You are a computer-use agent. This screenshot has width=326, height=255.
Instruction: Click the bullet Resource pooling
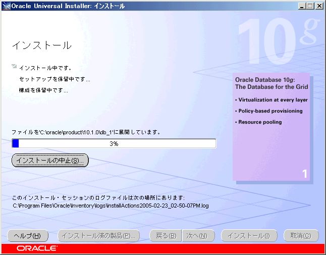(x=259, y=122)
